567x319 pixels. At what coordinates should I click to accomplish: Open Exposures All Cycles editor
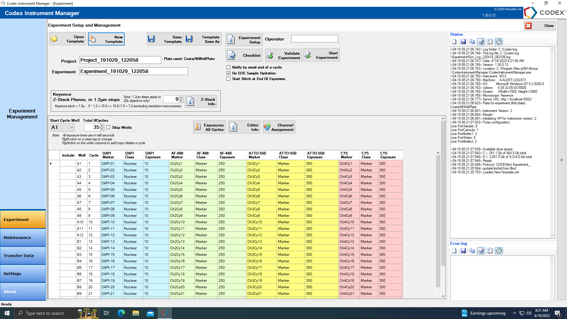(x=209, y=127)
